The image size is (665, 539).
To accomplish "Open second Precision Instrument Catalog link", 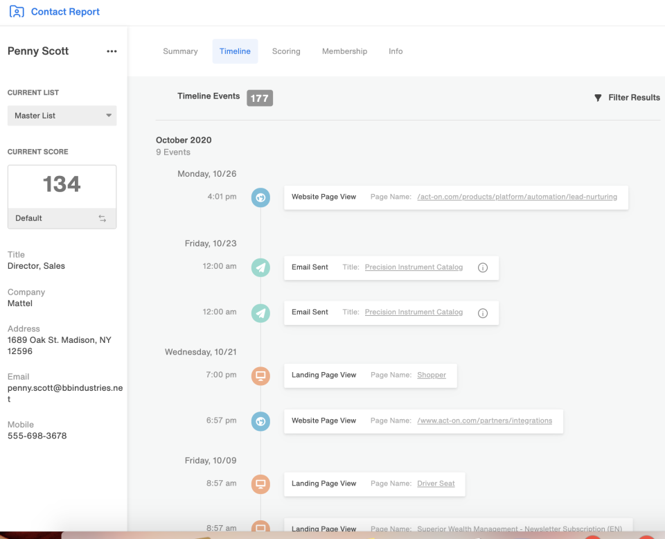I will (x=414, y=312).
